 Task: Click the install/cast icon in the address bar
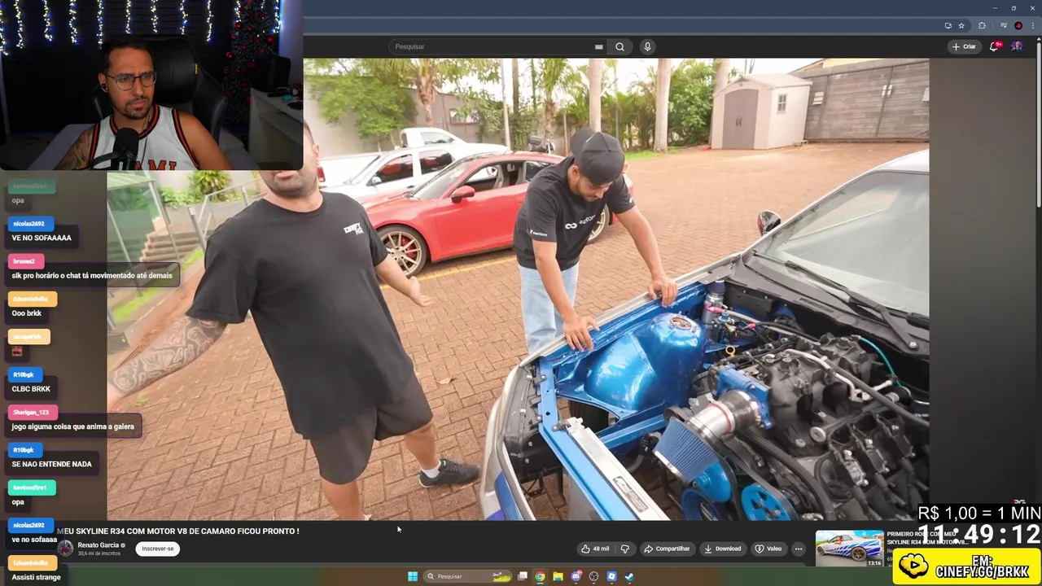click(948, 25)
